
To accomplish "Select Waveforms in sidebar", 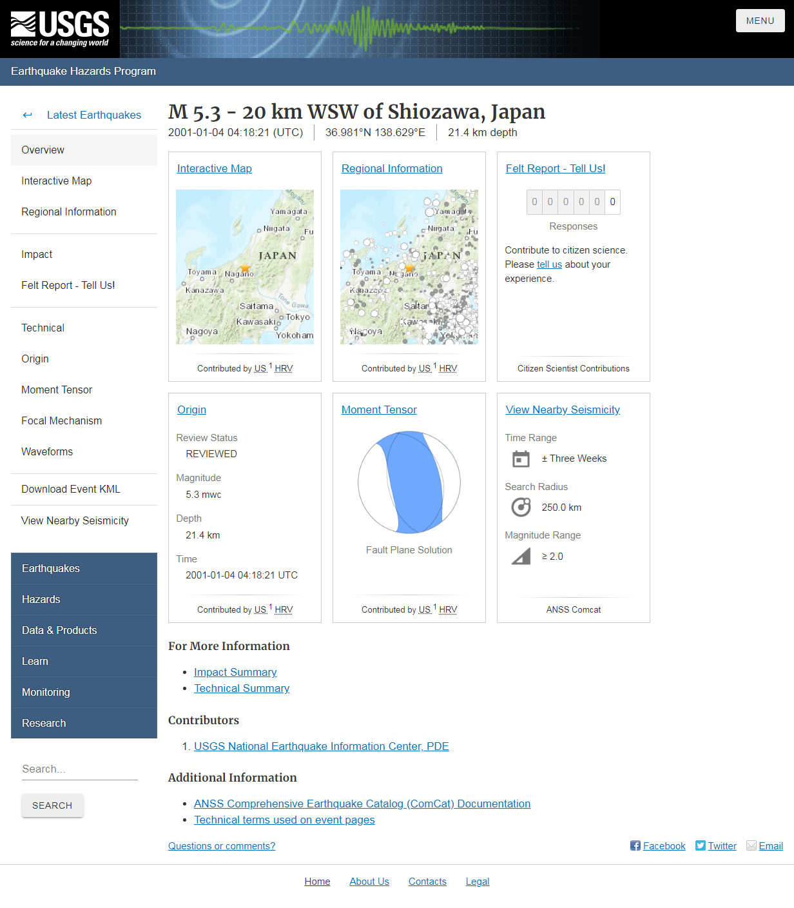I will [x=84, y=451].
